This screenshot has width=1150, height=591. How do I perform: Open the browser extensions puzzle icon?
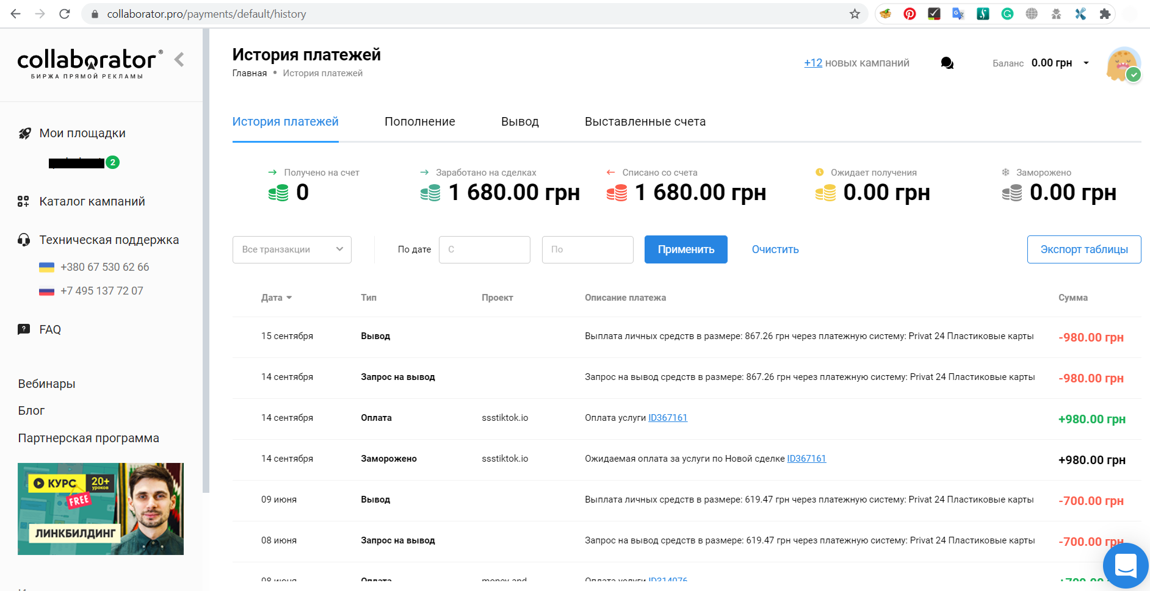[1104, 14]
